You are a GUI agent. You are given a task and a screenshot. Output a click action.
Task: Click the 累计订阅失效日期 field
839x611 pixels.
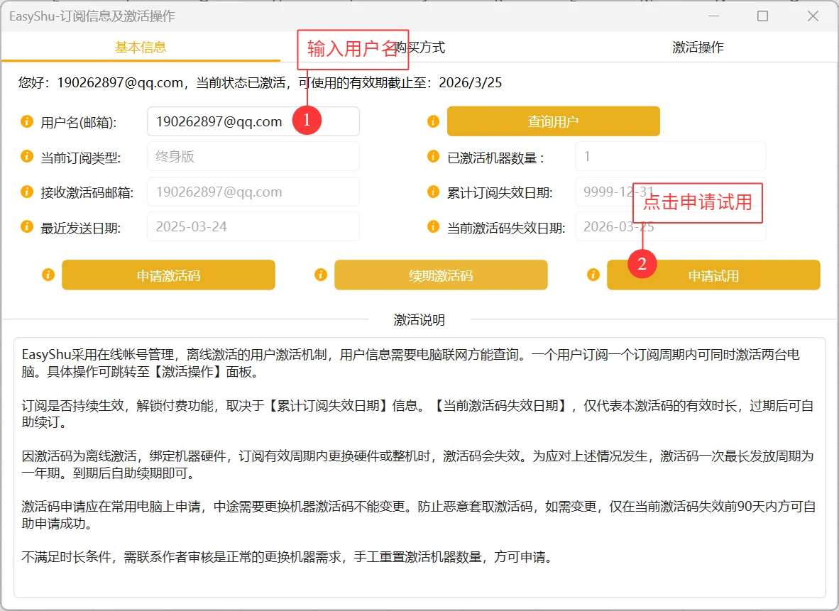point(671,192)
